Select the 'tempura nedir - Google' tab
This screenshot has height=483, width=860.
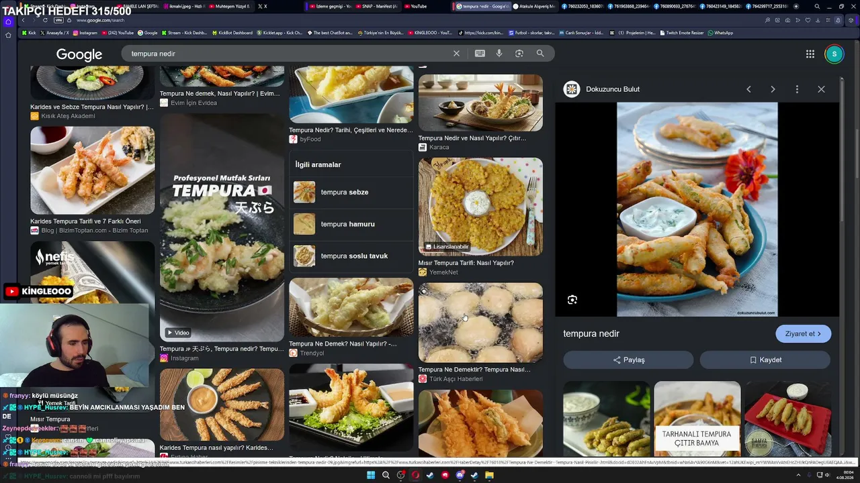pyautogui.click(x=482, y=6)
